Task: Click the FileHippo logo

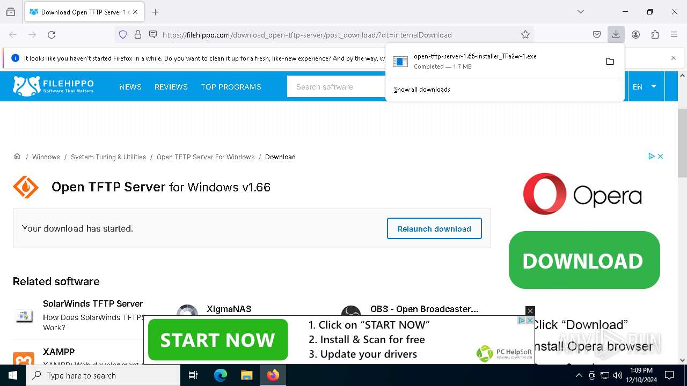Action: click(53, 86)
